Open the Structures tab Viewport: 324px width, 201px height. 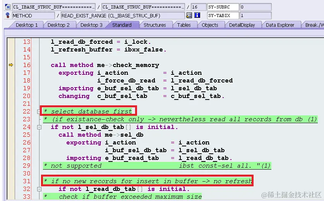155,25
